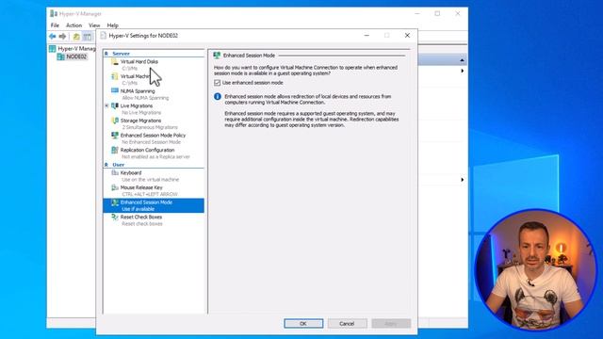603x339 pixels.
Task: Click '2 Simultaneous Migrations' text
Action: [150, 127]
